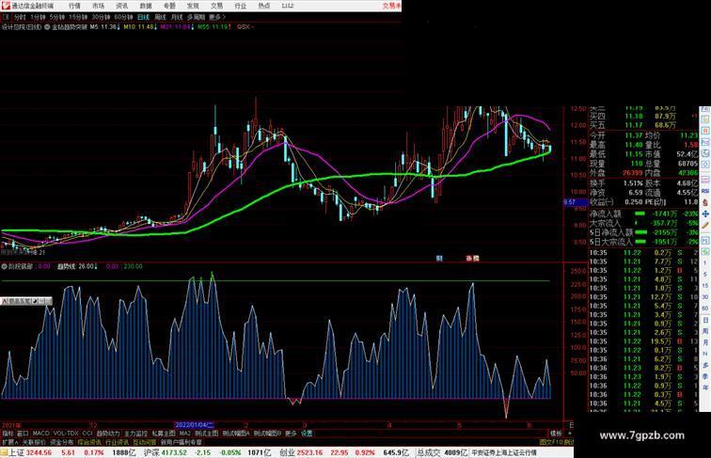Viewport: 711px width, 458px height.
Task: Open the 行业资讯 tab
Action: [x=117, y=442]
